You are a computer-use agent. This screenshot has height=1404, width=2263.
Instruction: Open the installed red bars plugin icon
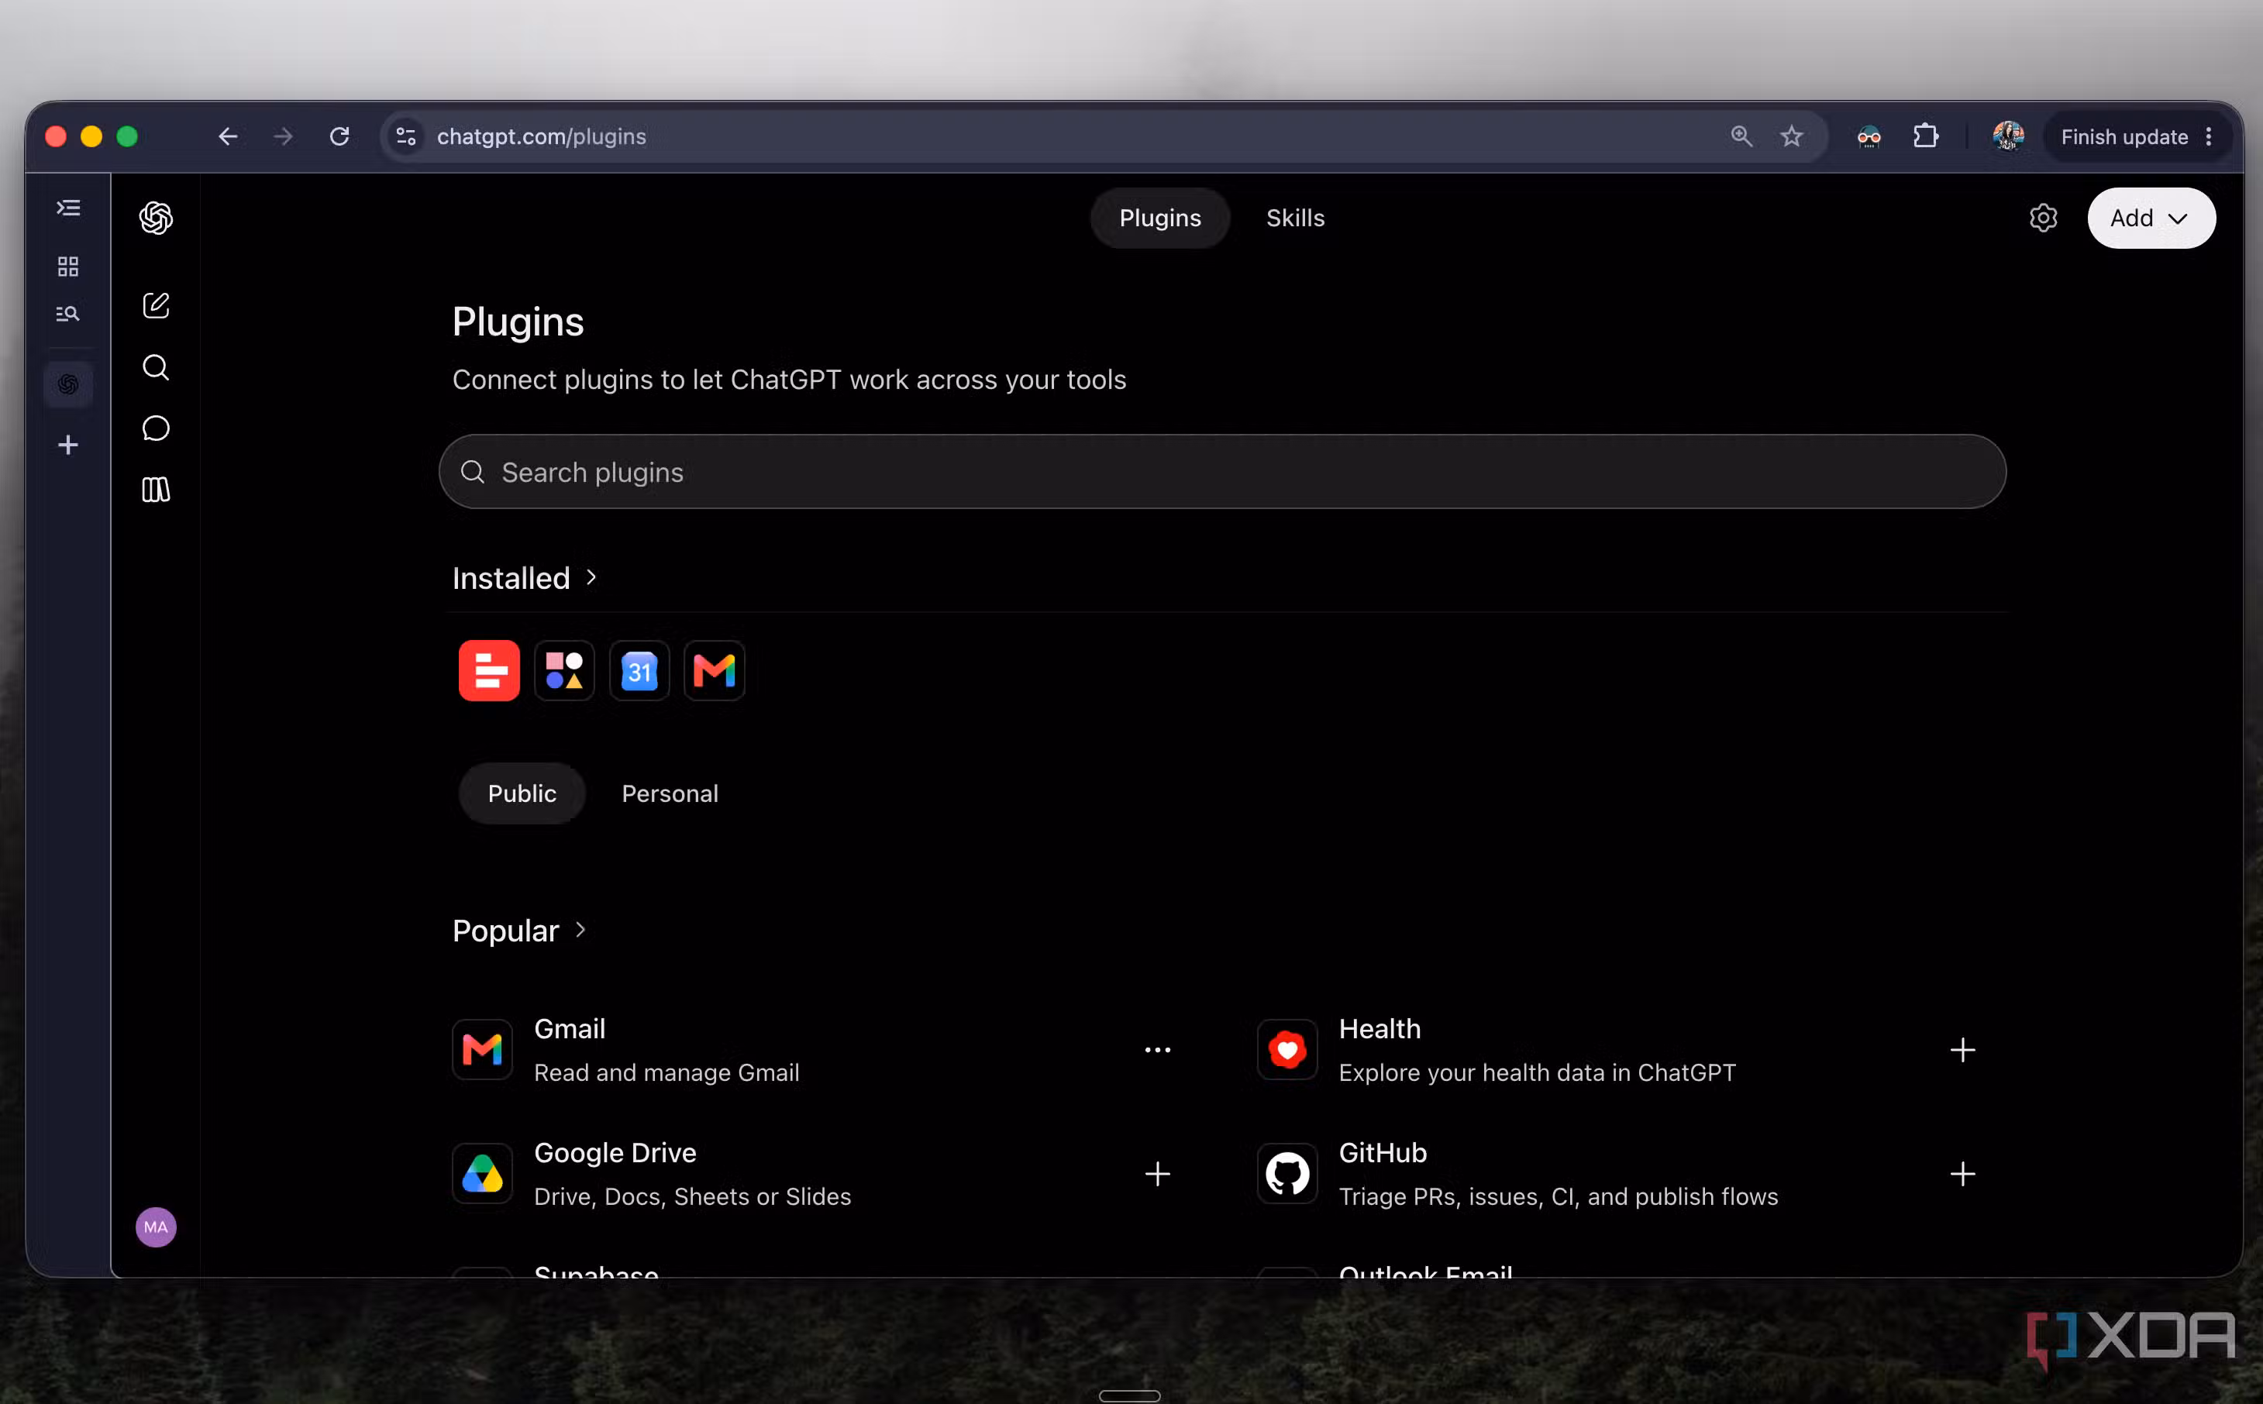click(489, 670)
